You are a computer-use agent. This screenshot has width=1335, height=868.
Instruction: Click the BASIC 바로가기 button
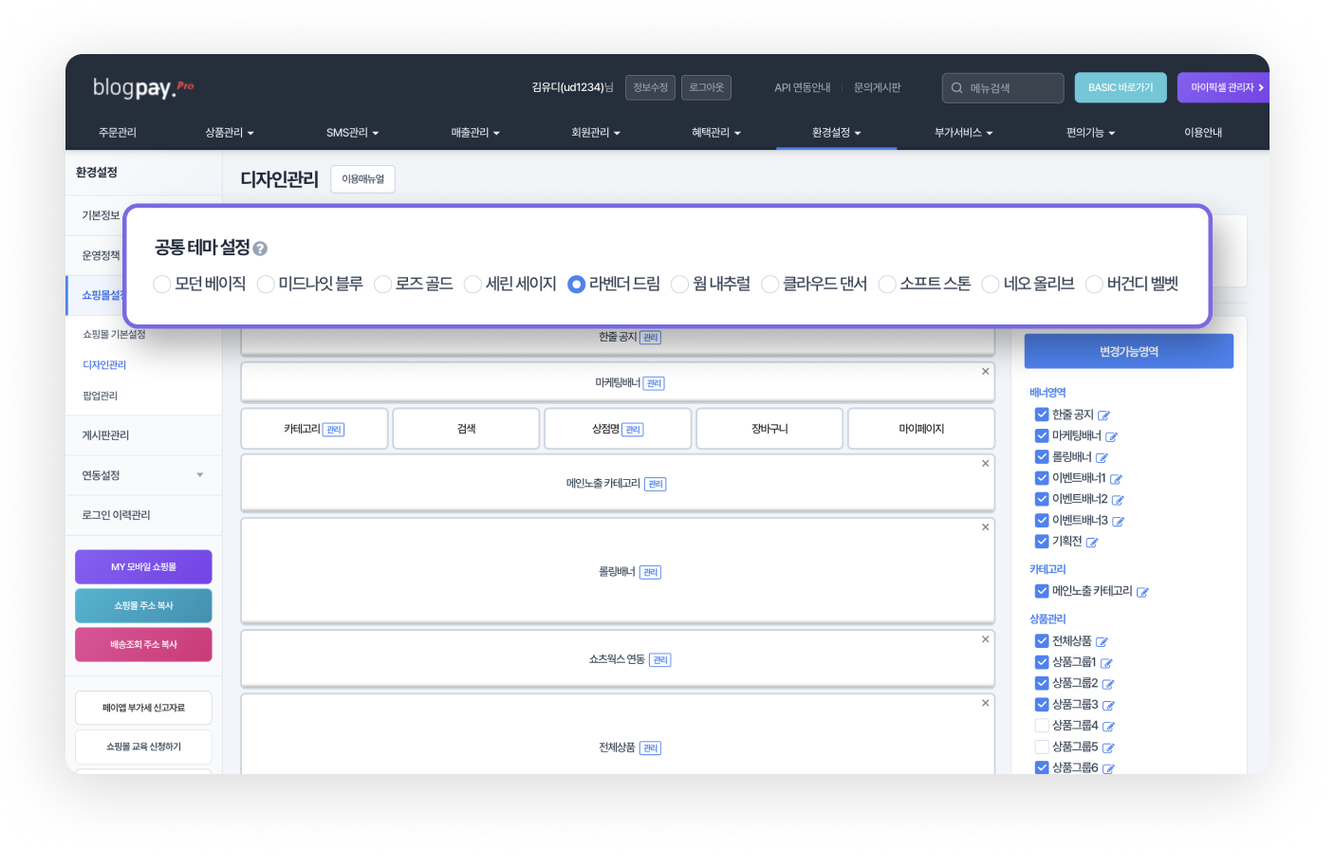(1121, 87)
